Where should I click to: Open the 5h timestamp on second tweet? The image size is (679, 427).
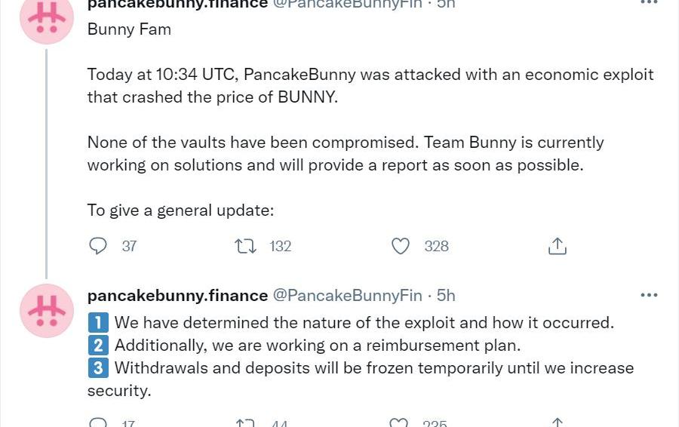pos(446,295)
